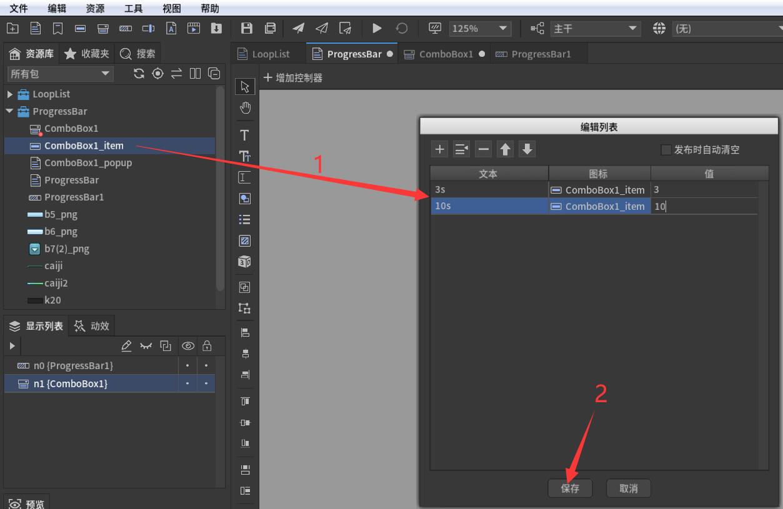
Task: Move row down with down arrow
Action: tap(527, 149)
